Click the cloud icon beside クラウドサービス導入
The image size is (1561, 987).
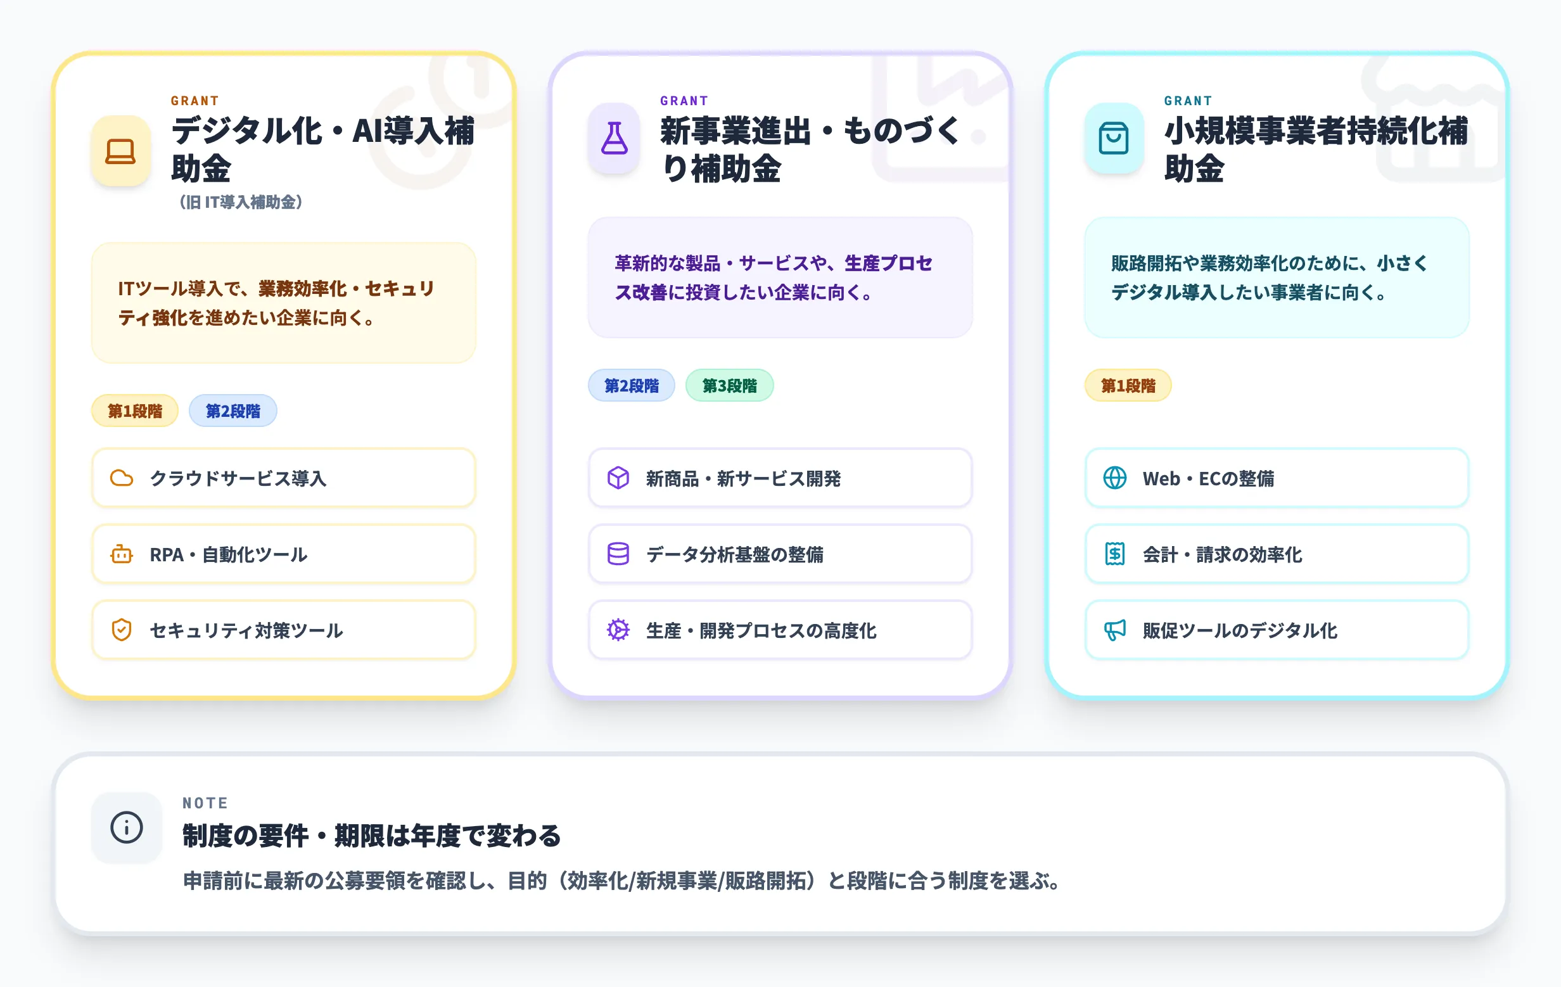(x=124, y=480)
